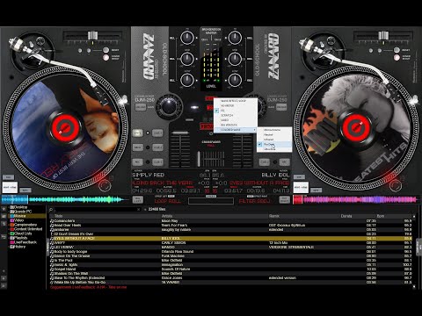Click the right deck start/stop button
The width and height of the screenshot is (422, 316).
pyautogui.click(x=301, y=188)
